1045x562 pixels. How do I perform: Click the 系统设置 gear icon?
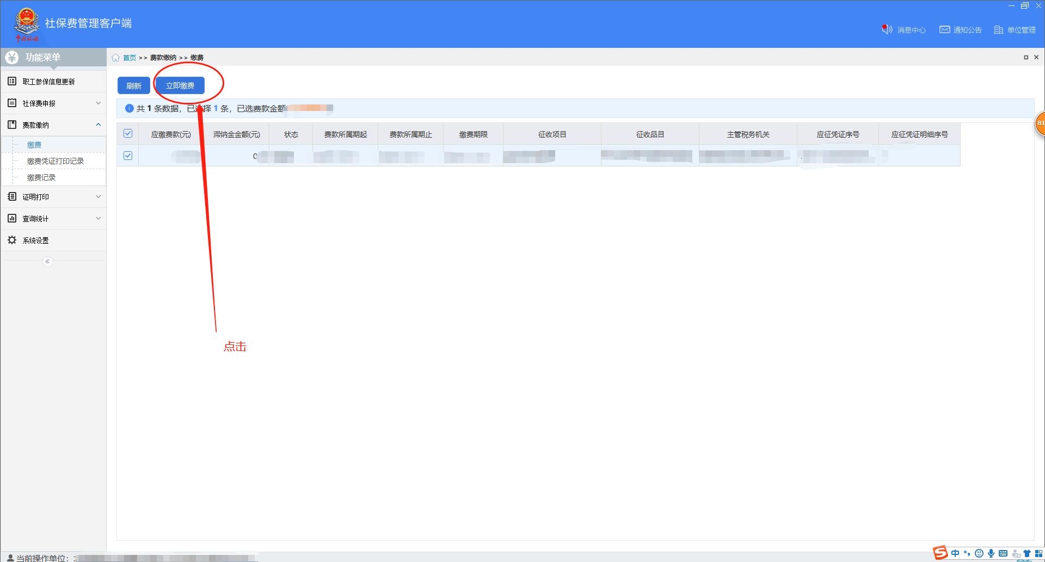click(12, 240)
